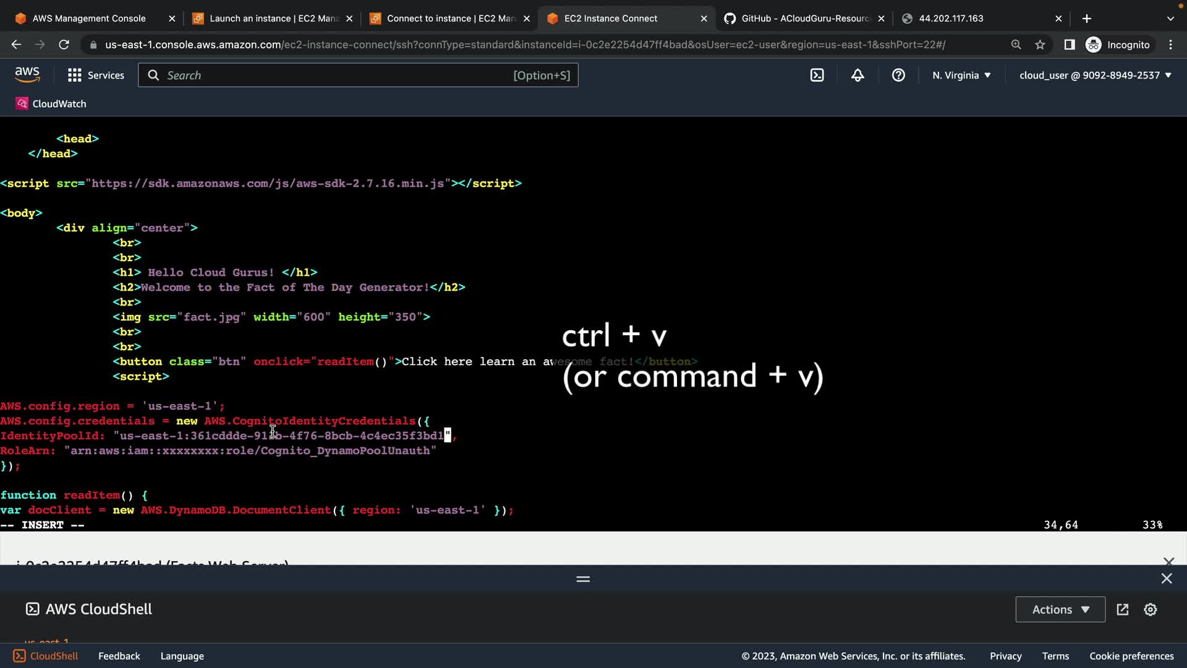This screenshot has height=668, width=1187.
Task: Toggle the browser side panel
Action: pyautogui.click(x=1069, y=45)
